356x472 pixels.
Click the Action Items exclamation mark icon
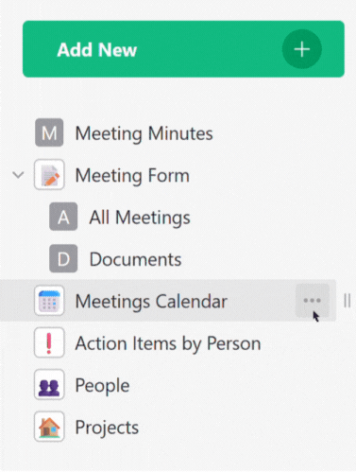coord(49,342)
